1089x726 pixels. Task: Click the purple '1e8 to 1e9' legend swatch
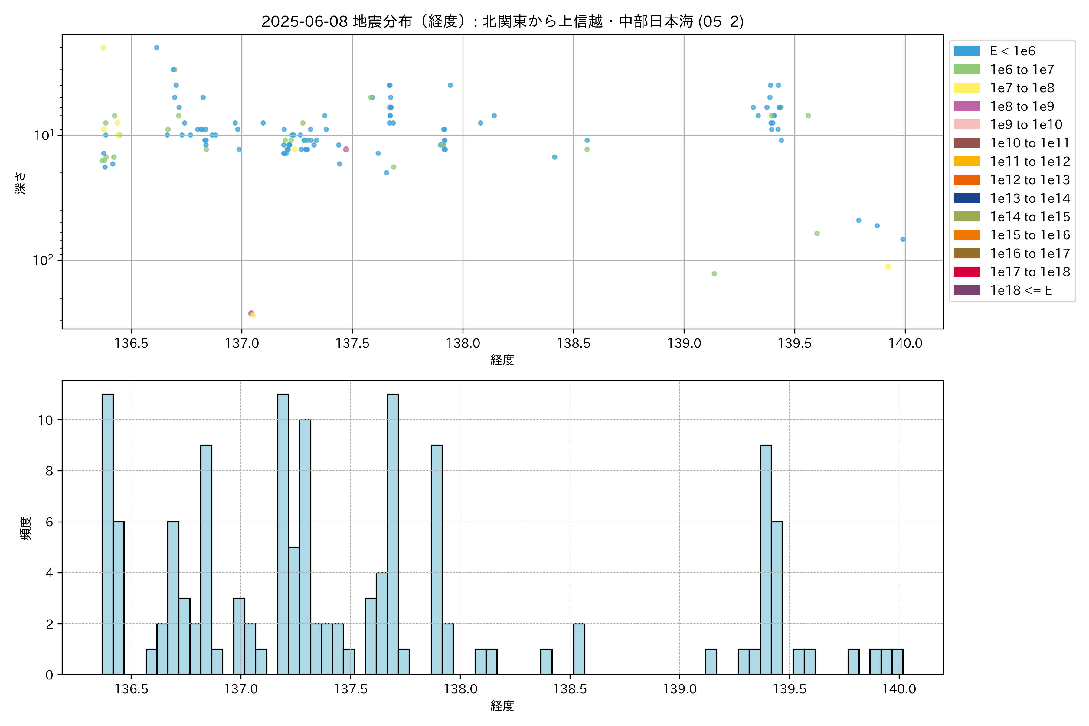point(966,106)
